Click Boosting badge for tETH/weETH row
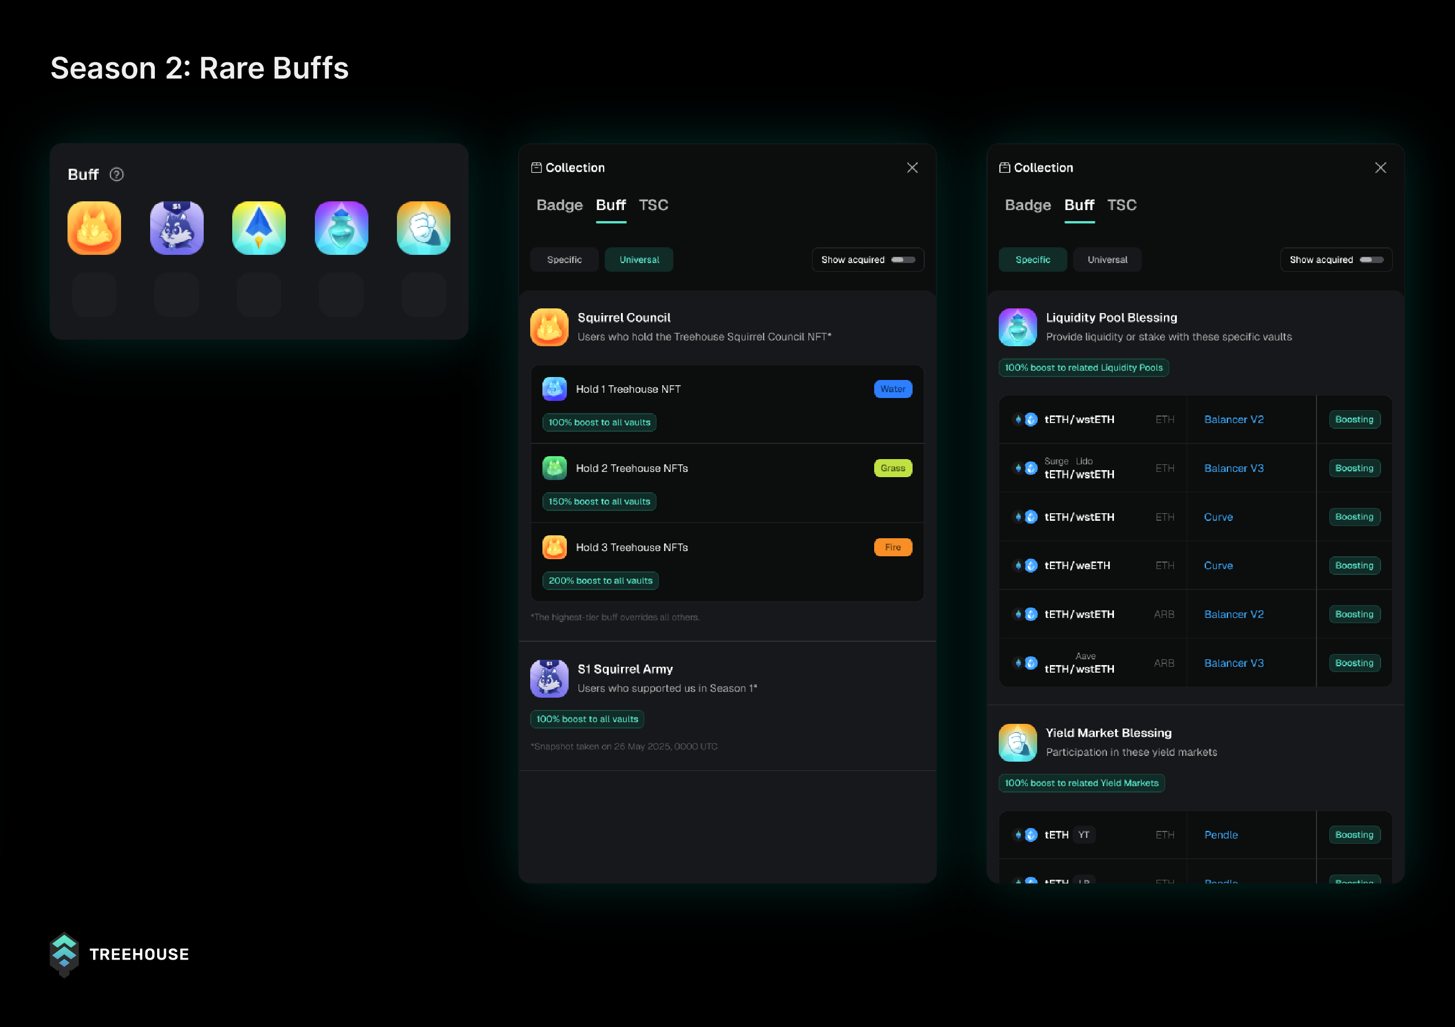This screenshot has height=1027, width=1455. (x=1354, y=566)
